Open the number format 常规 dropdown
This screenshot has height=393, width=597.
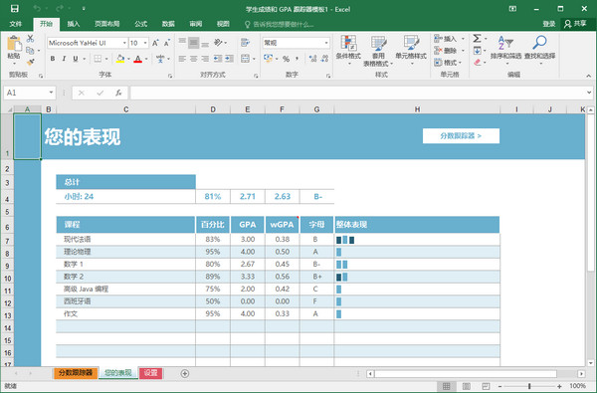tap(326, 43)
